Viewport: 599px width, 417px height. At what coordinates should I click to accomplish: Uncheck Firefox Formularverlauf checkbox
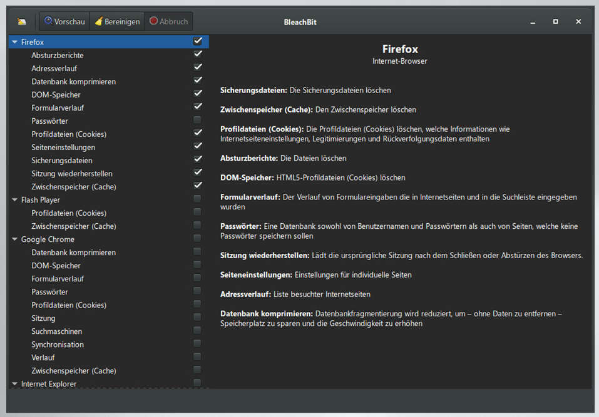pos(198,106)
